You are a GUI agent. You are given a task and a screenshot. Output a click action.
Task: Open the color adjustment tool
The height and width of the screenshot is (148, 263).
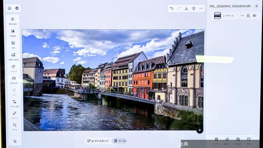(x=13, y=32)
